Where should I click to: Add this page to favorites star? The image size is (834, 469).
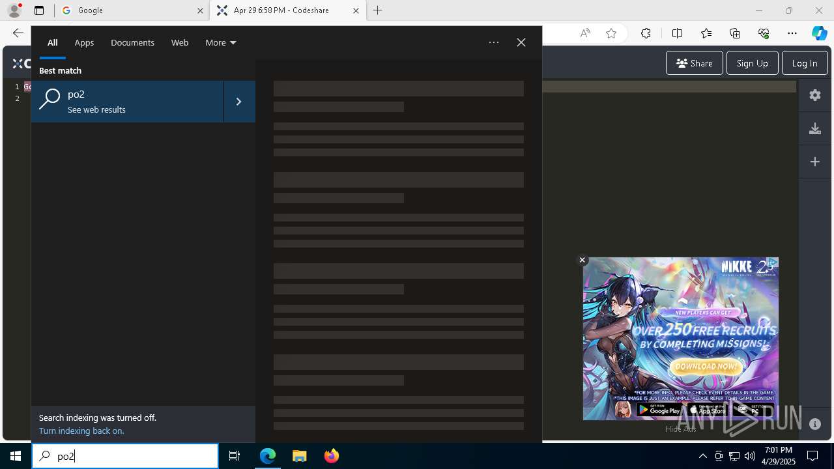(611, 33)
